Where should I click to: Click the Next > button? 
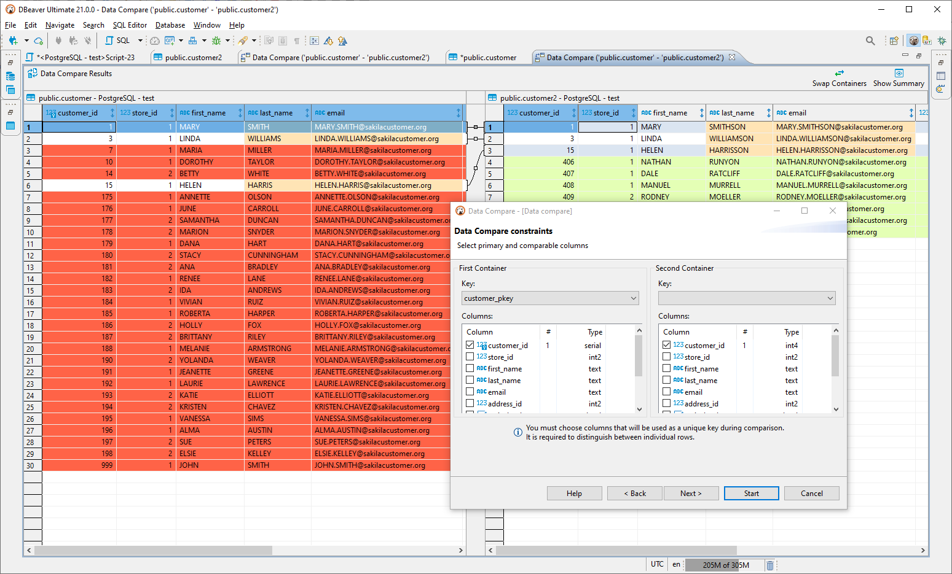pyautogui.click(x=691, y=494)
